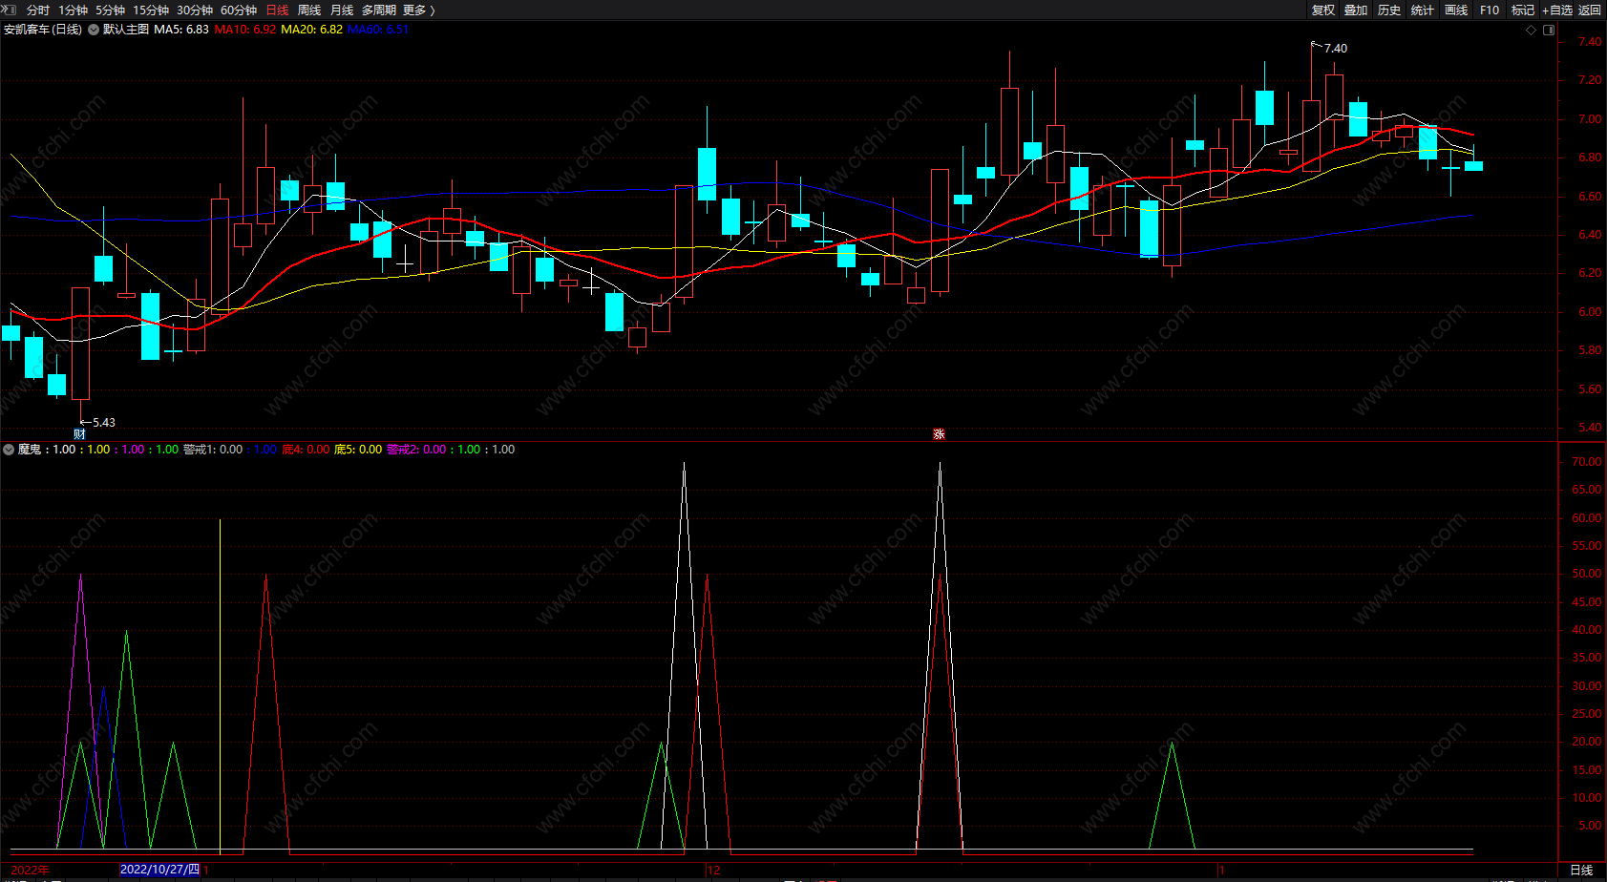The image size is (1607, 882).
Task: Click the diamond icon above price axis
Action: pyautogui.click(x=1532, y=30)
